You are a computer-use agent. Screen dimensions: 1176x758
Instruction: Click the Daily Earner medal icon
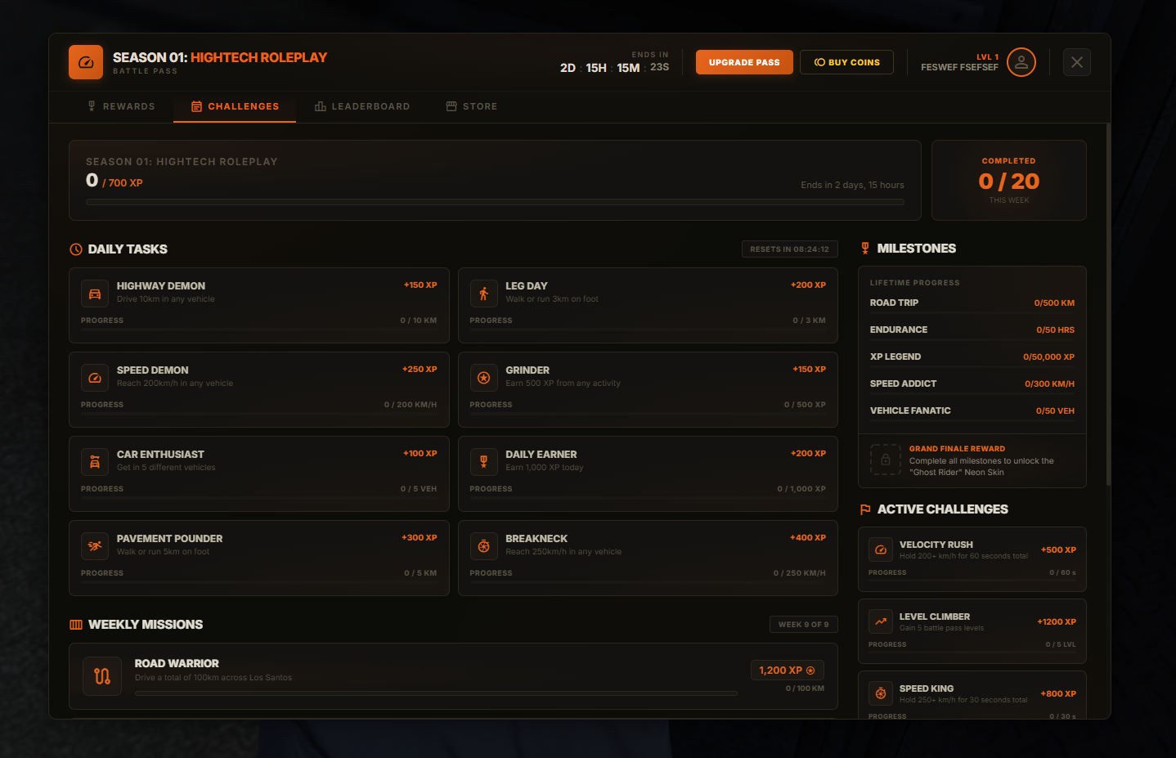point(483,462)
